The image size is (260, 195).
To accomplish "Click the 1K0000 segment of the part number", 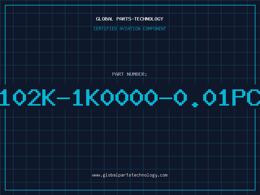I will [115, 97].
